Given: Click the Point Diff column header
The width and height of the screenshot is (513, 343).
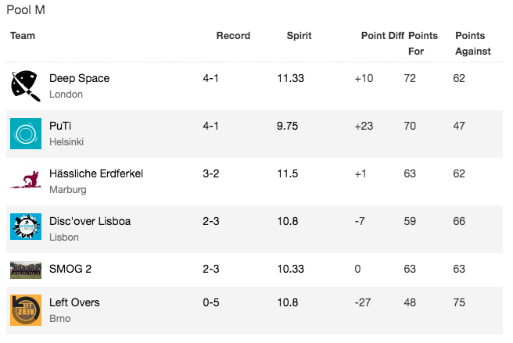Looking at the screenshot, I should 382,36.
